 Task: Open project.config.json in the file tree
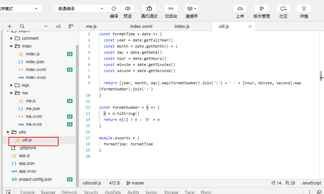tap(35, 179)
